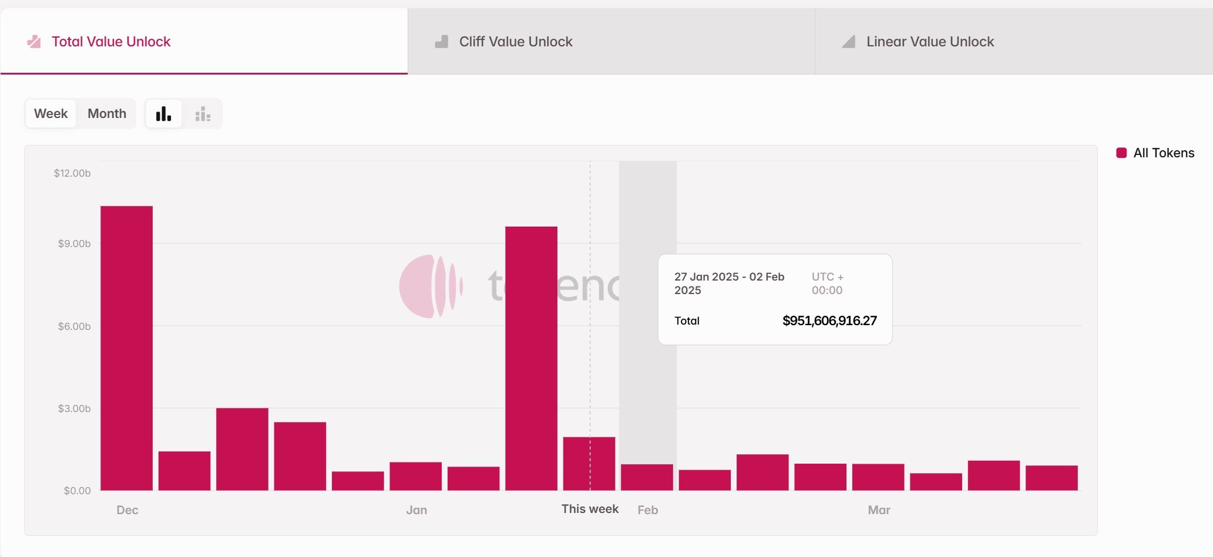The image size is (1213, 557).
Task: Click the All Tokens legend label
Action: coord(1164,153)
